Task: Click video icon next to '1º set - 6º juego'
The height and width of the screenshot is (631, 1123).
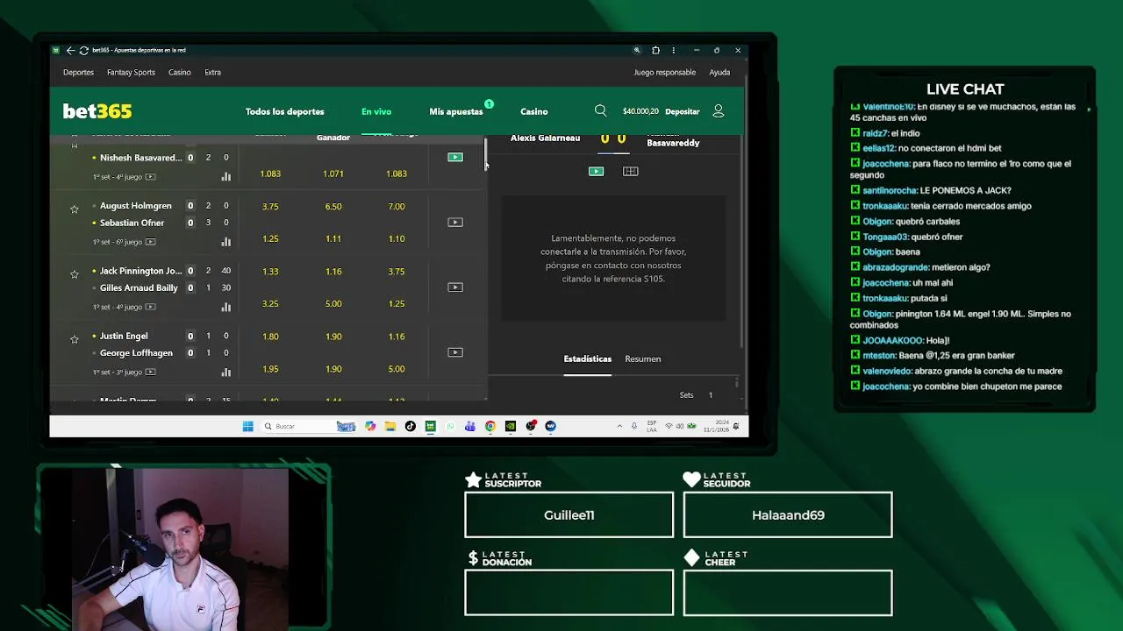Action: pos(150,242)
